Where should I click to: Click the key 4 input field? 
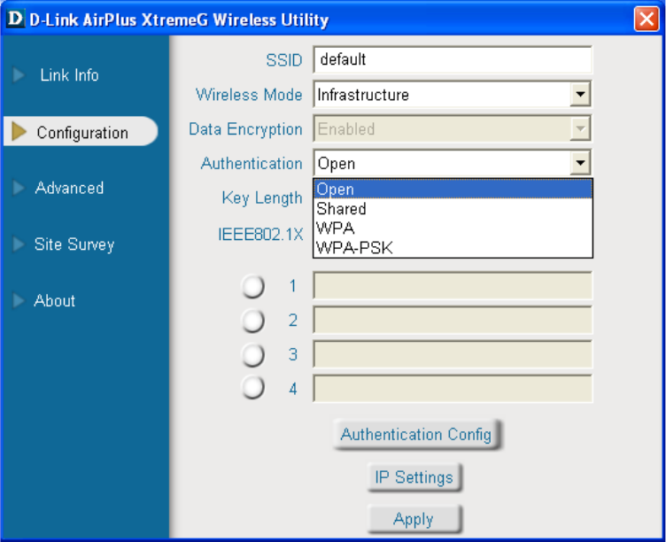tap(453, 388)
